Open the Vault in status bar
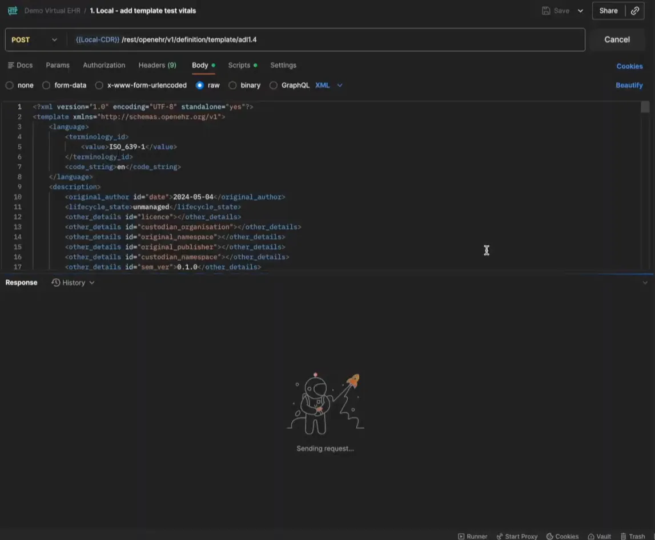Image resolution: width=655 pixels, height=540 pixels. pyautogui.click(x=599, y=536)
